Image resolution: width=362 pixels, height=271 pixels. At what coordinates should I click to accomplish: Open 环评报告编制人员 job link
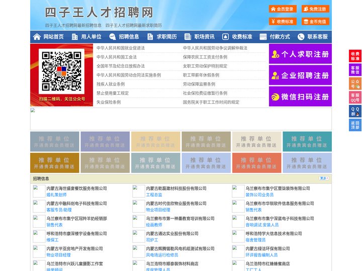point(261,255)
